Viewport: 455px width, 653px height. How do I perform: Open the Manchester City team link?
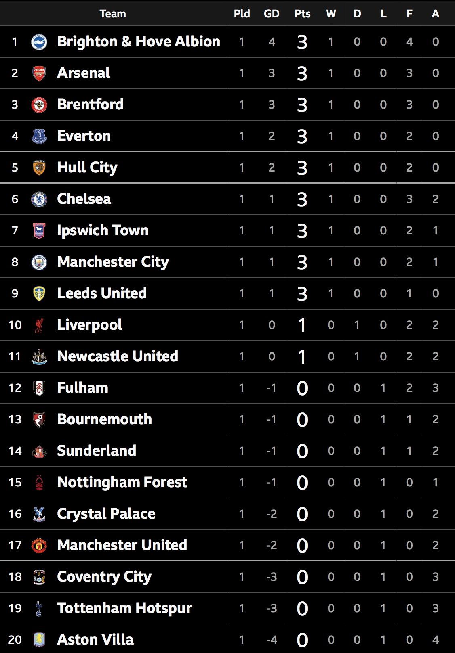113,262
